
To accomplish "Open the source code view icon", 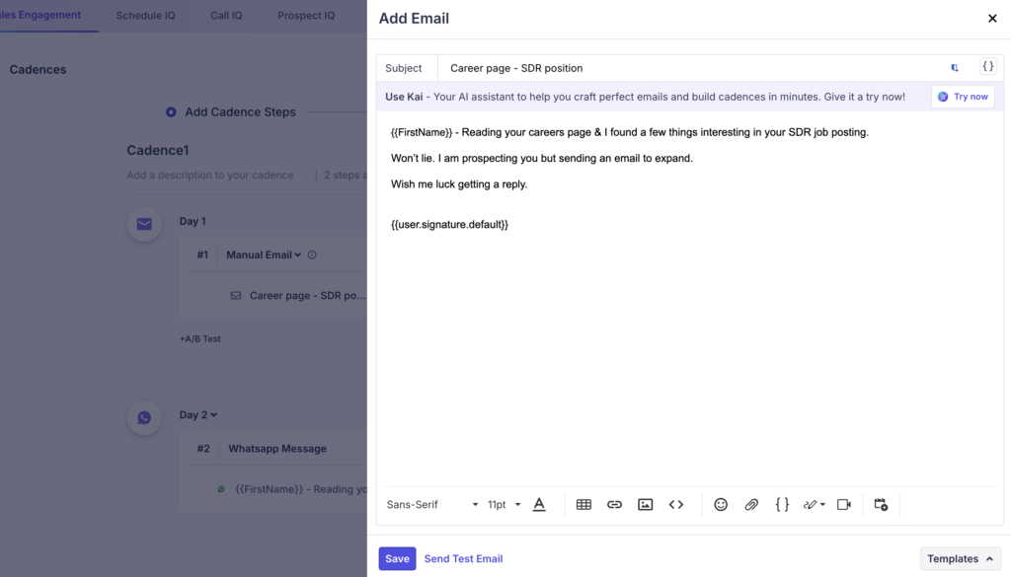I will [676, 504].
